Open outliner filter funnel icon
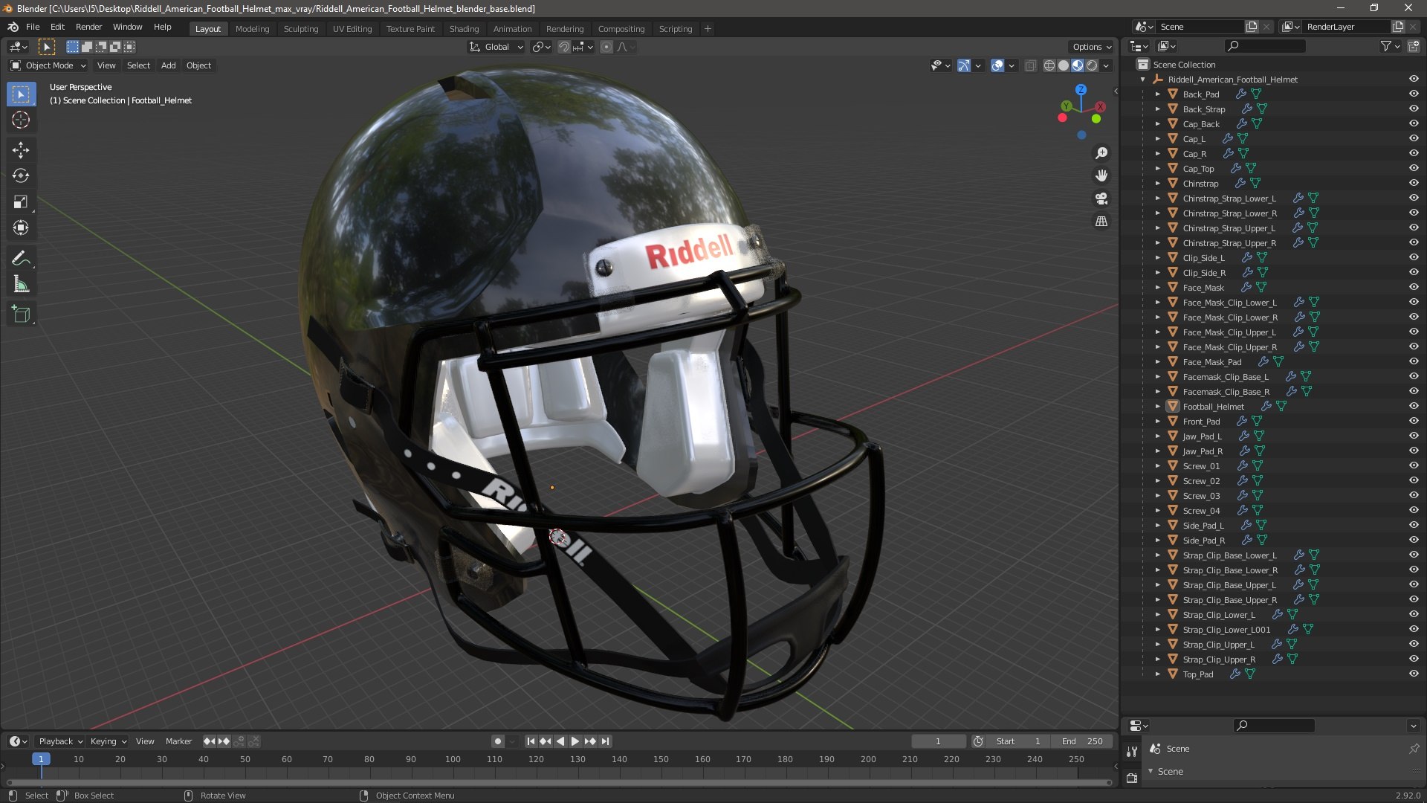1427x803 pixels. [1386, 46]
